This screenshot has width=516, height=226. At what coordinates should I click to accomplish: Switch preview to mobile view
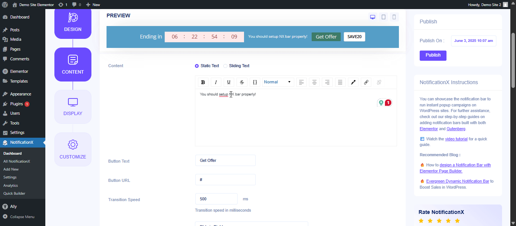tap(394, 17)
